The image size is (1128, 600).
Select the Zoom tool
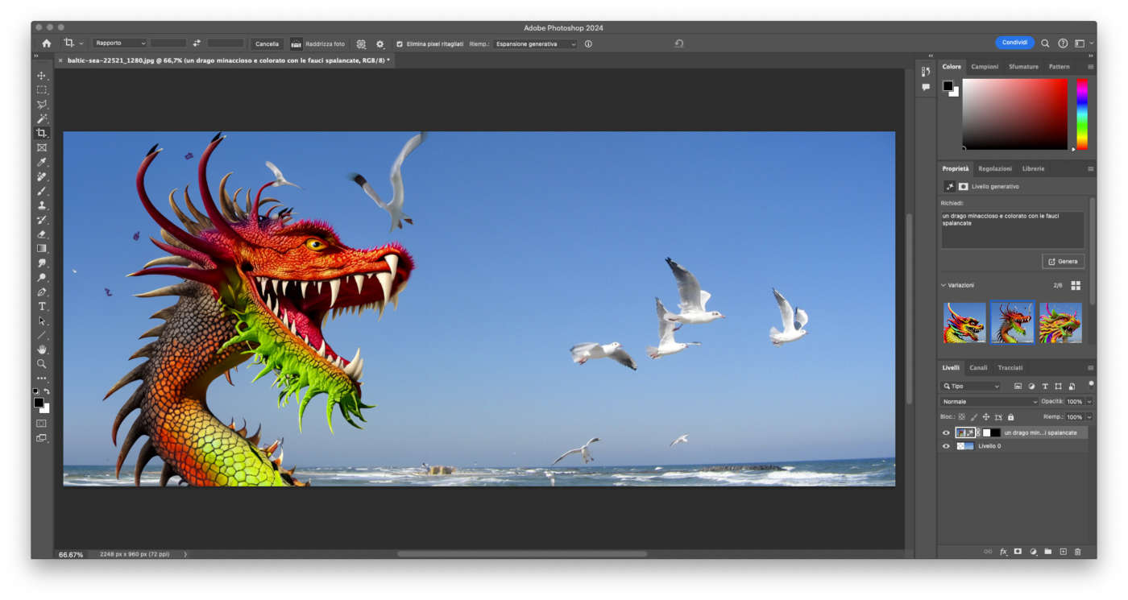(42, 364)
